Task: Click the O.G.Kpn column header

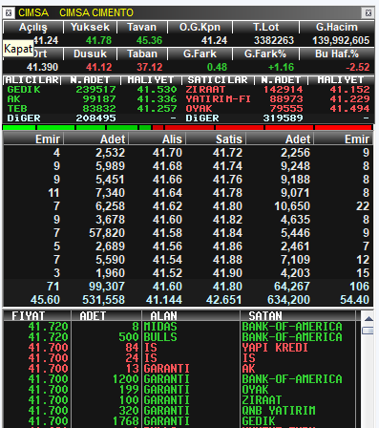Action: 200,27
